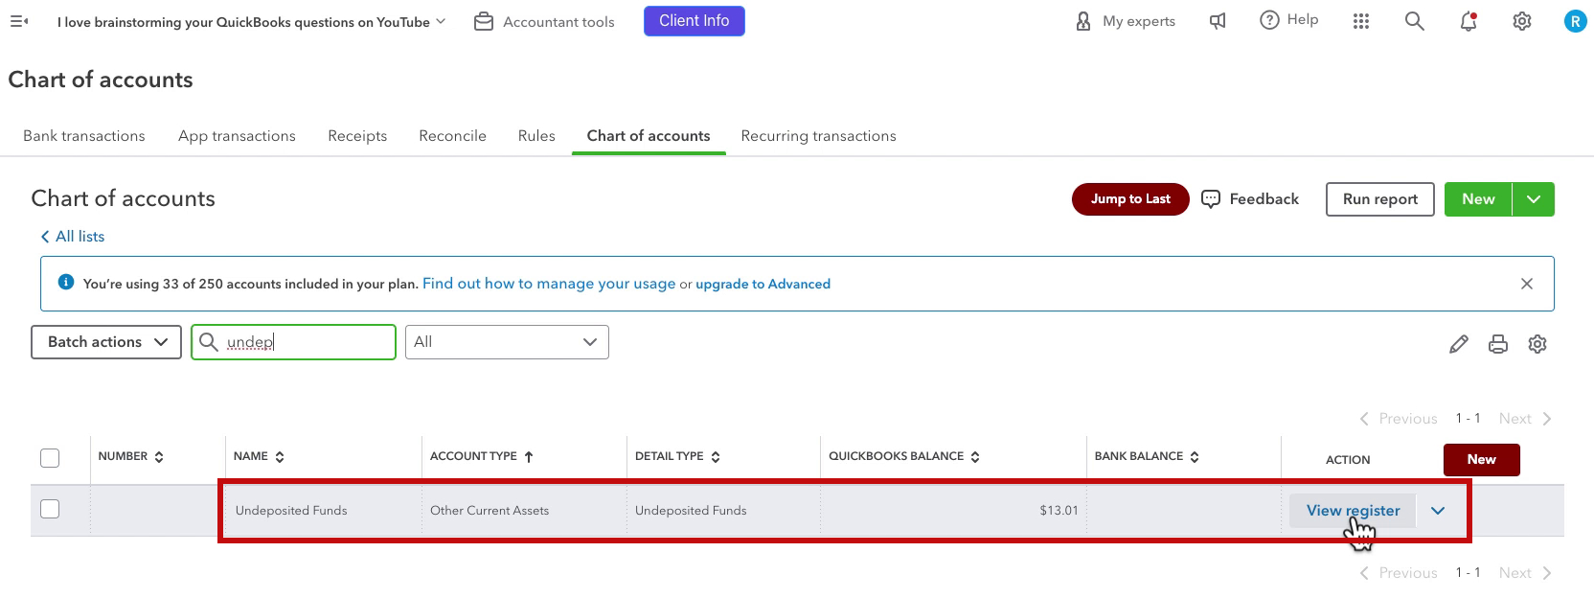Viewport: 1594px width, 598px height.
Task: Click the upgrade to Advanced link
Action: pyautogui.click(x=763, y=284)
